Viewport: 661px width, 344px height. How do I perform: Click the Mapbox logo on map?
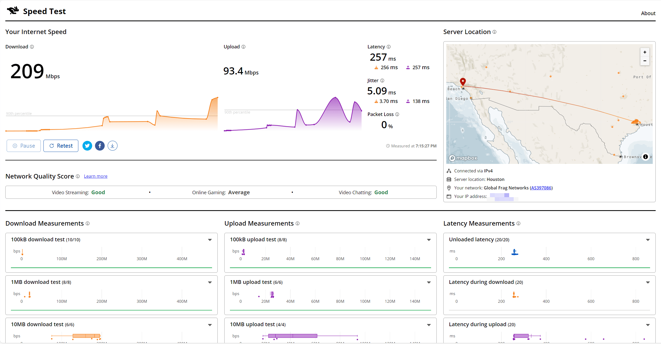coord(463,158)
